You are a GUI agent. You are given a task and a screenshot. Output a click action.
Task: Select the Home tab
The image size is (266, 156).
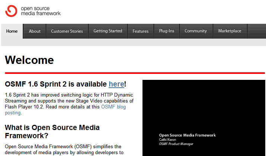(12, 31)
